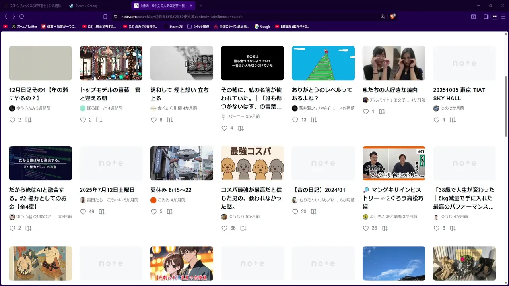Open the 最強コスパ dog illustration thumbnail
This screenshot has width=509, height=286.
click(253, 163)
